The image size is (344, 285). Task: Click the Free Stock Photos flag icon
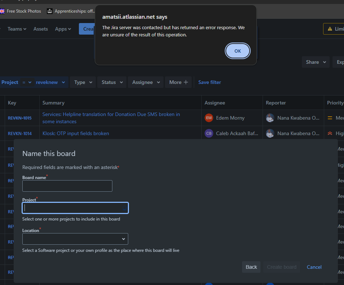pyautogui.click(x=2, y=11)
